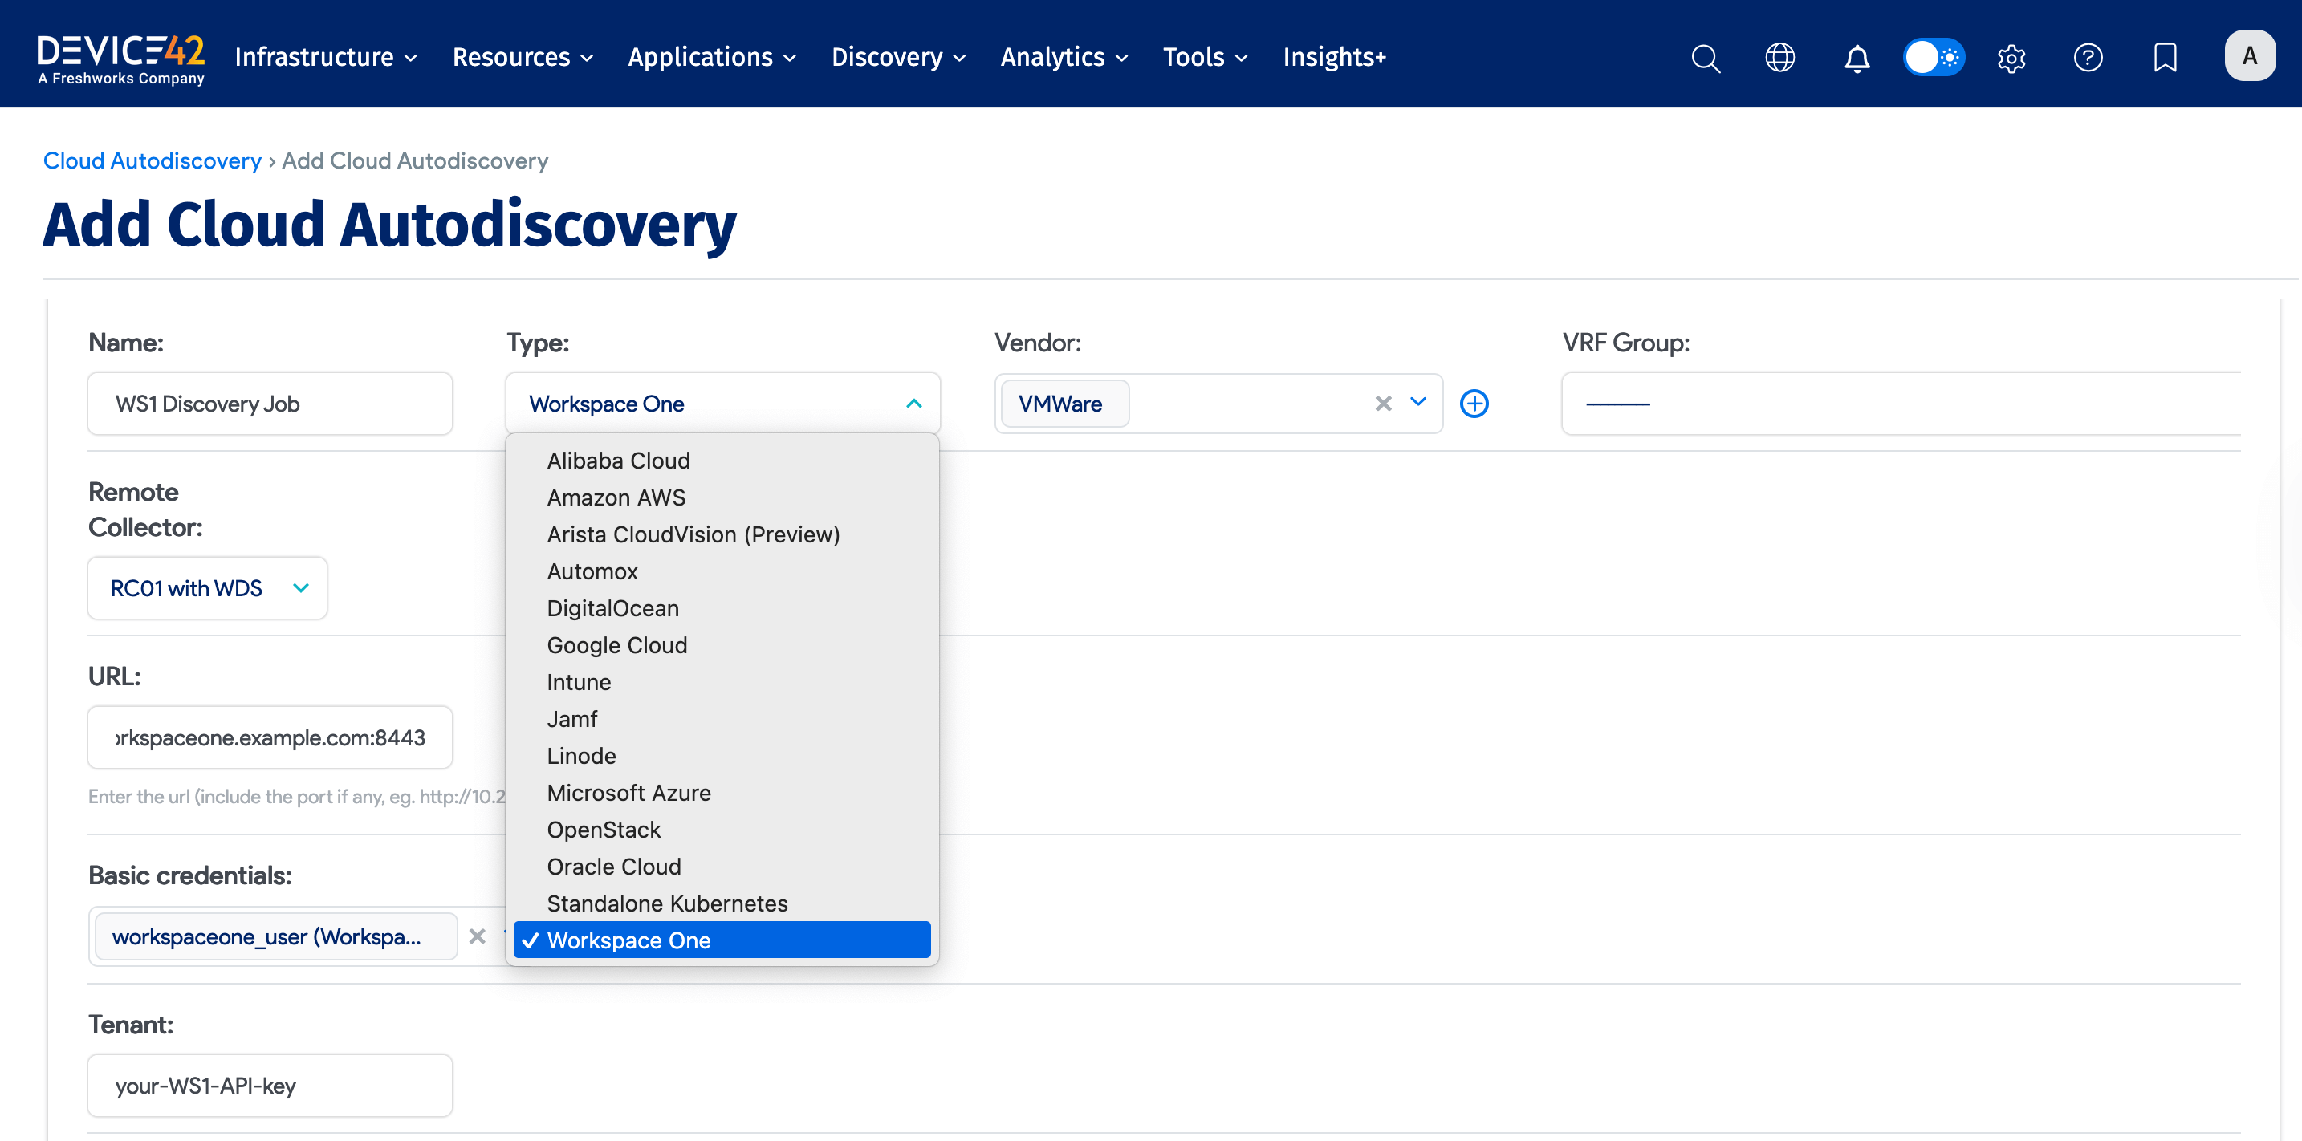Open the notifications bell
2302x1141 pixels.
pyautogui.click(x=1856, y=58)
